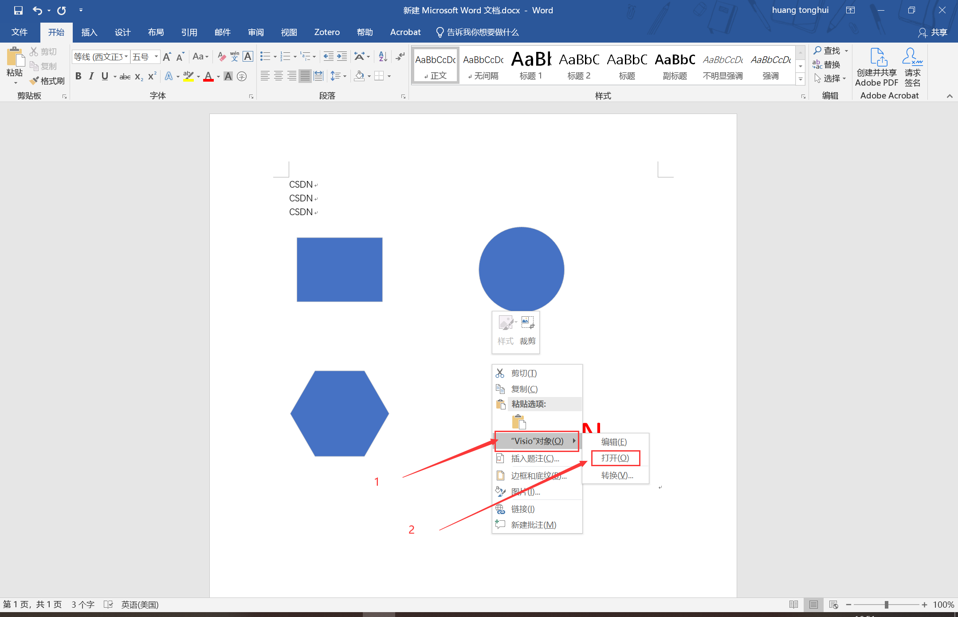
Task: Switch to the Insert (插入) tab
Action: tap(89, 32)
